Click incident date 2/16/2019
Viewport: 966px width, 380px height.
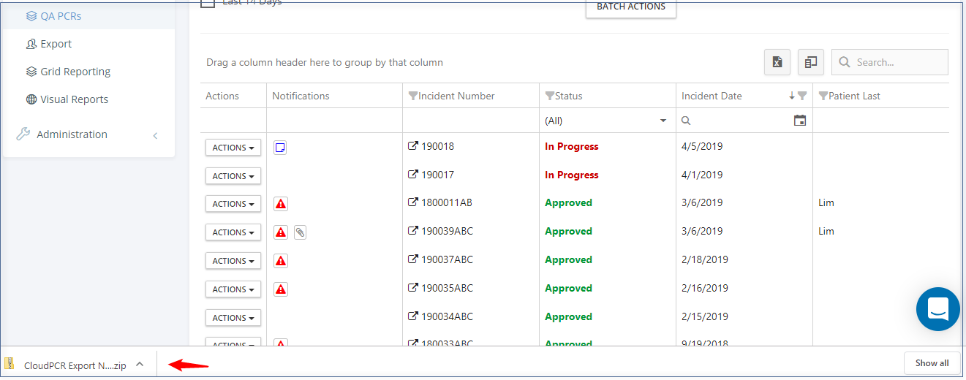tap(705, 288)
